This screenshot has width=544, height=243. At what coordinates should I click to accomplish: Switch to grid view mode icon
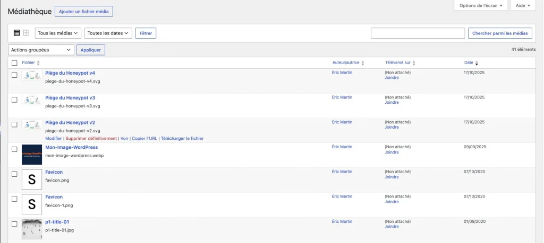[27, 33]
